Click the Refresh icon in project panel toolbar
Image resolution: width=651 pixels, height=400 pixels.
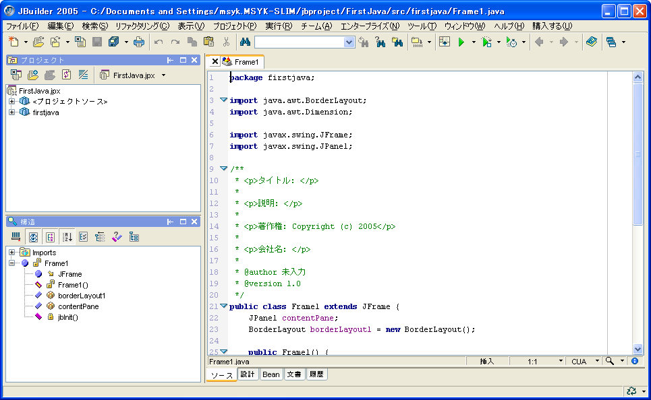(66, 75)
